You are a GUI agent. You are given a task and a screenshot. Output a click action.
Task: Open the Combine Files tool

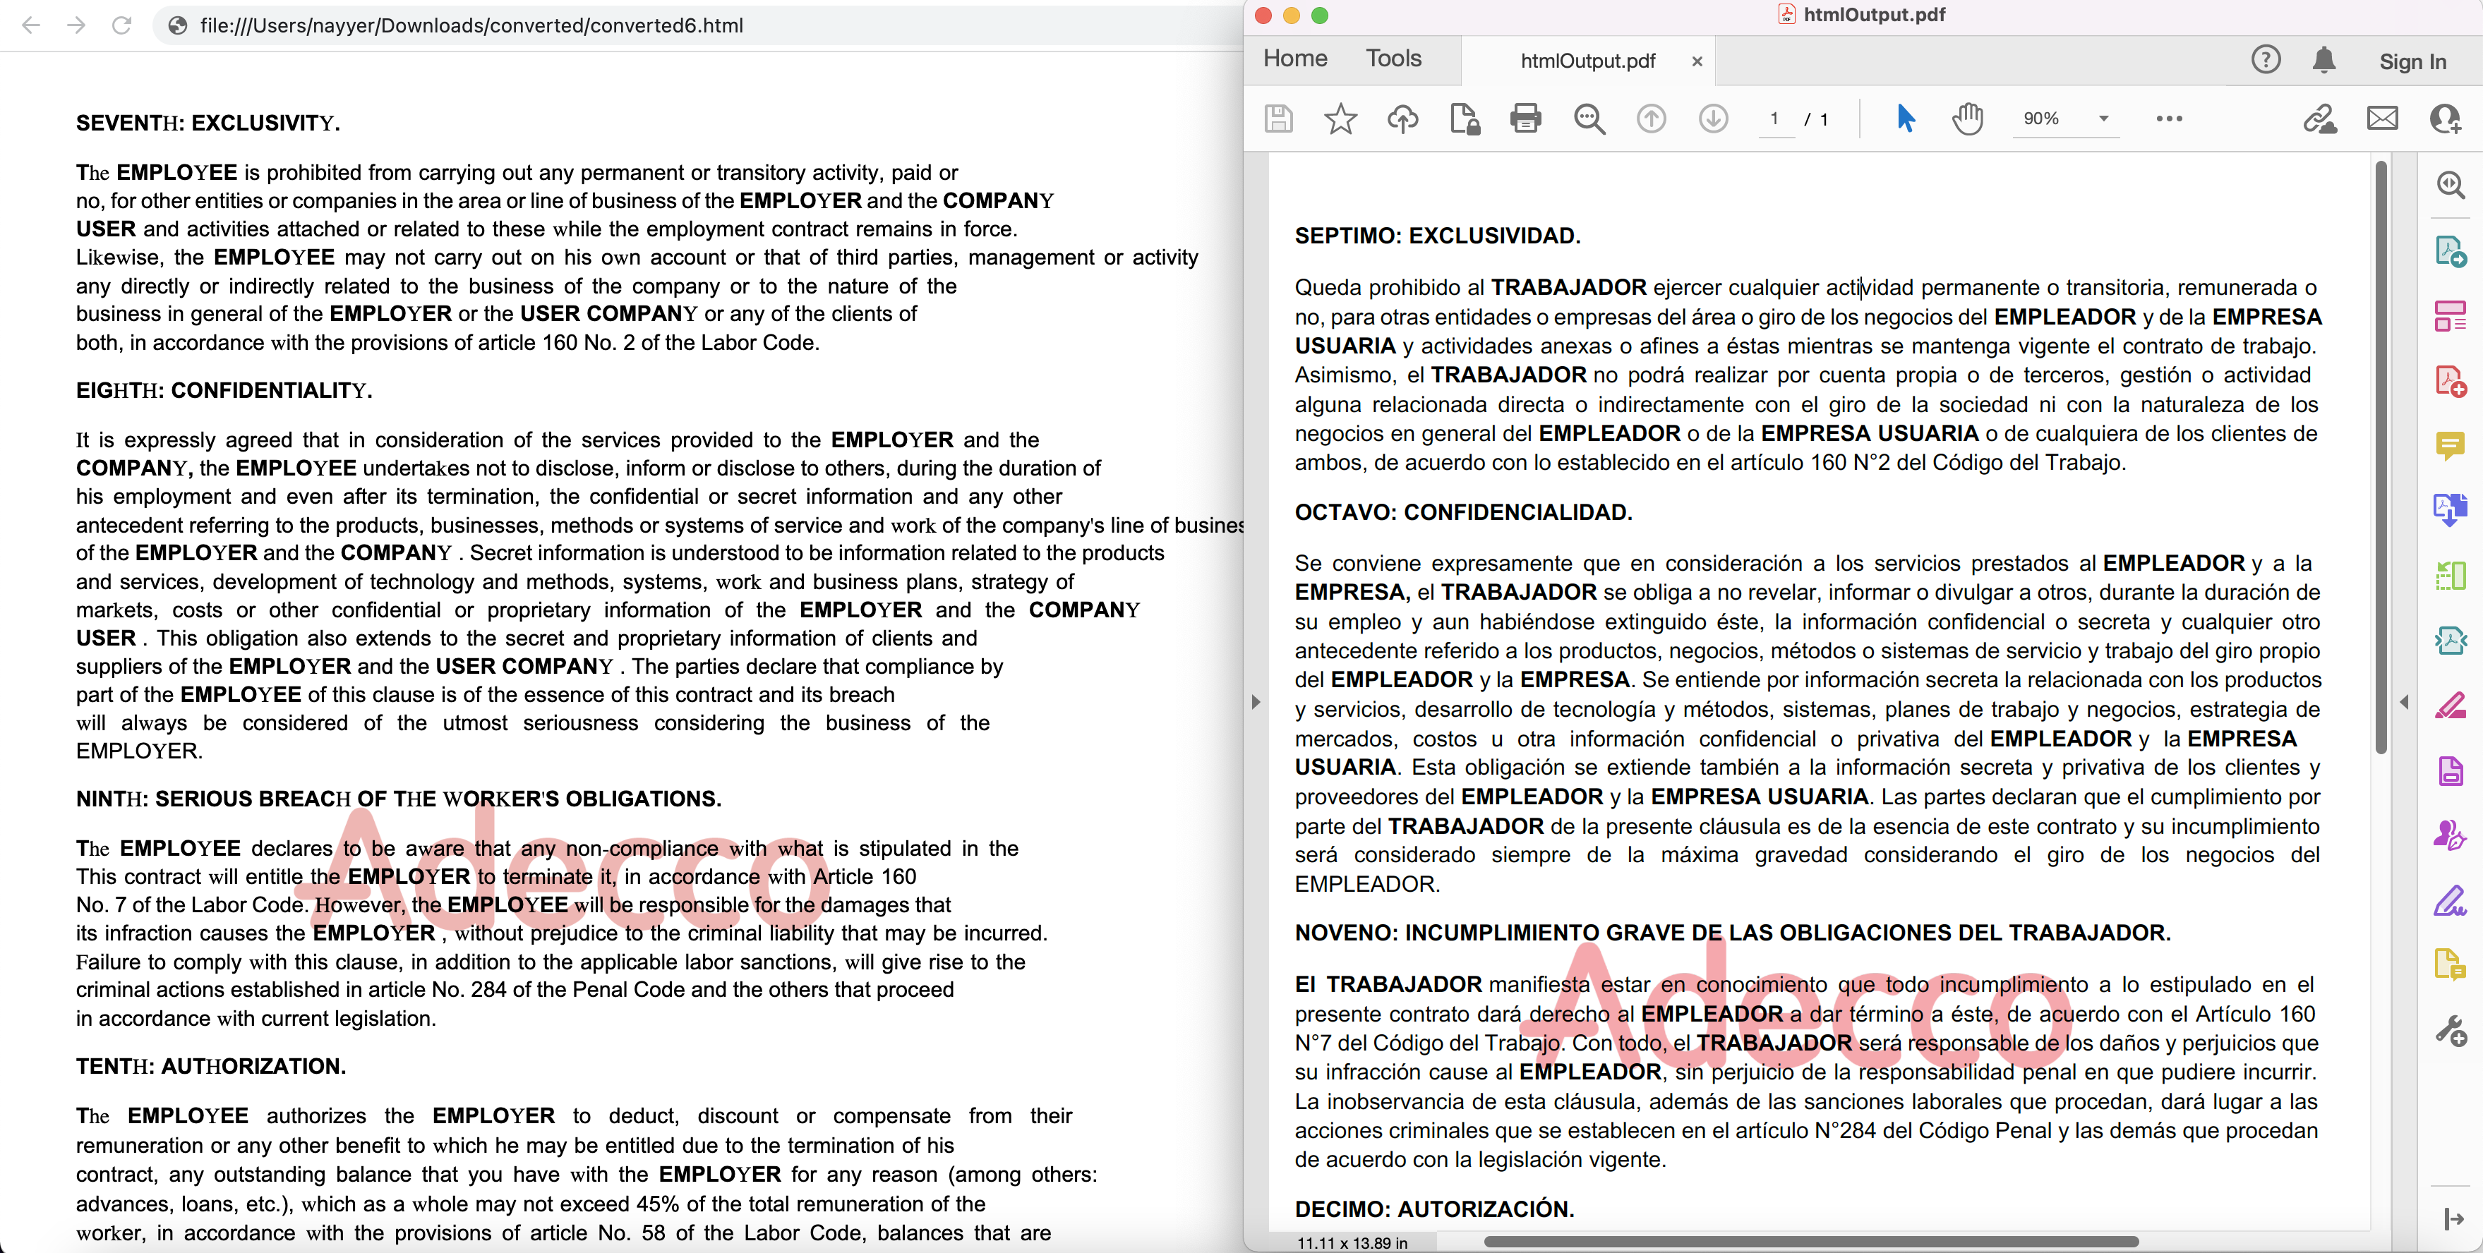click(2451, 510)
